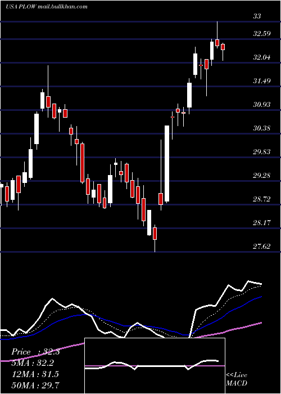Click the 33 price axis label
Screen dimensions: 281x394
[x=257, y=16]
